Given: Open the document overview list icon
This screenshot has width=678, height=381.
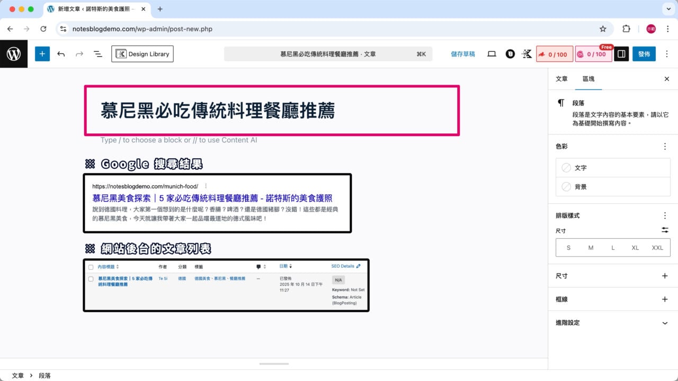Looking at the screenshot, I should (97, 53).
